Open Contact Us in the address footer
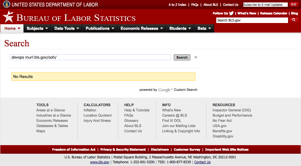The height and width of the screenshot is (166, 301). click(x=202, y=162)
